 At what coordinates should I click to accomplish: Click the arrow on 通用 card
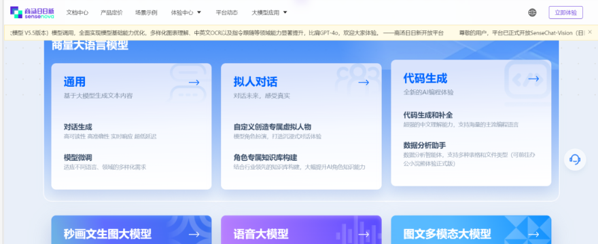tap(194, 82)
